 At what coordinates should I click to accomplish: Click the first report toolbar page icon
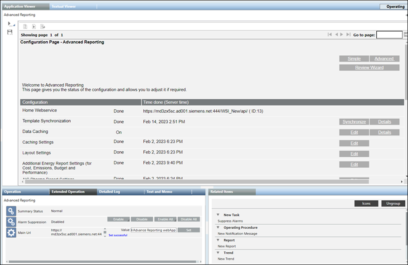[x=25, y=27]
